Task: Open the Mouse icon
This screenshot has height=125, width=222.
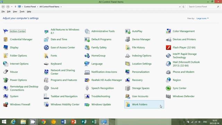Action: (x=6, y=72)
